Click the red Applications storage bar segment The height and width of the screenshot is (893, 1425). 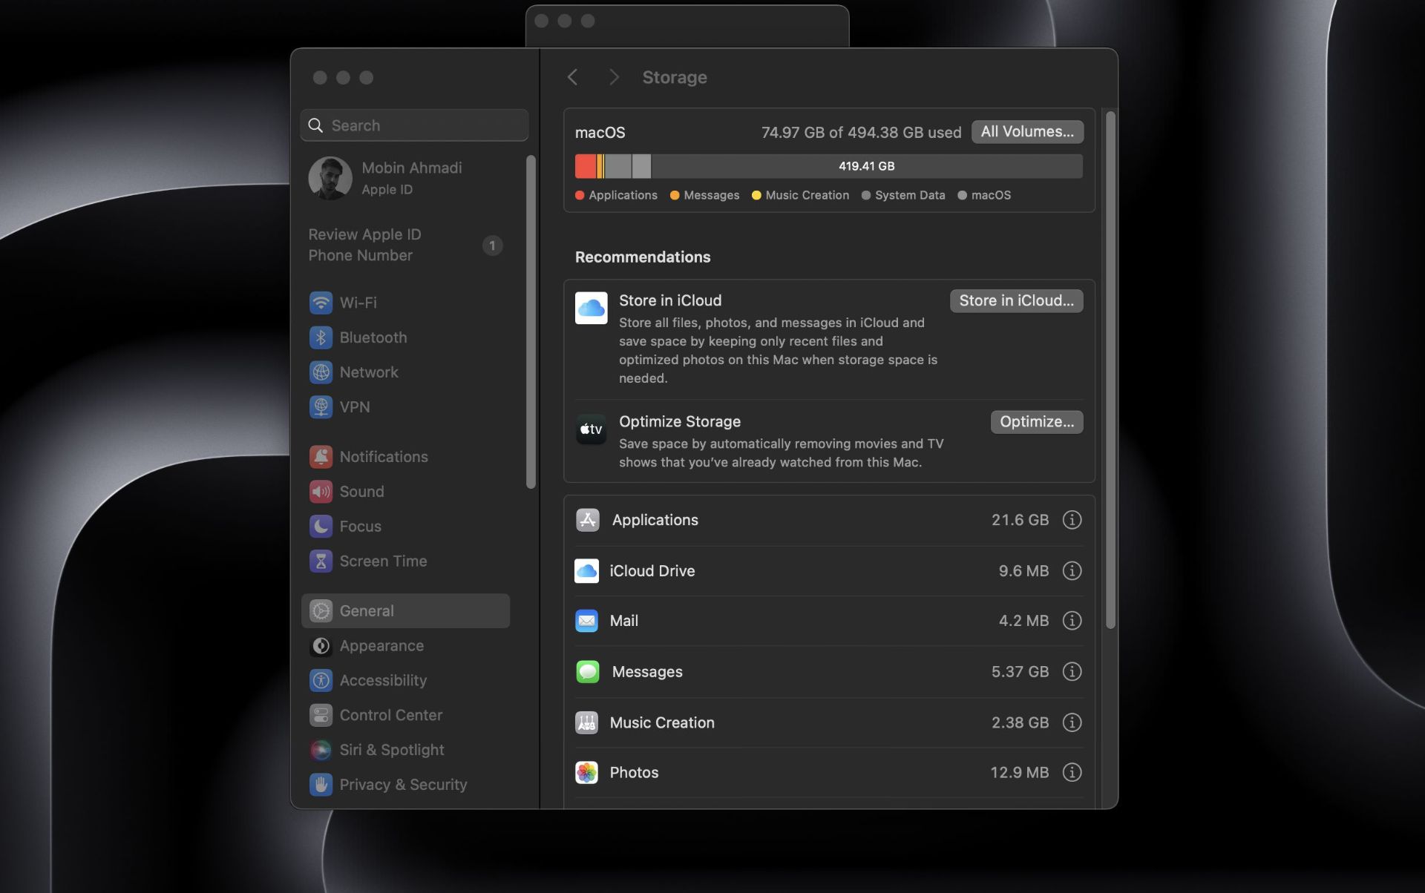click(x=585, y=166)
